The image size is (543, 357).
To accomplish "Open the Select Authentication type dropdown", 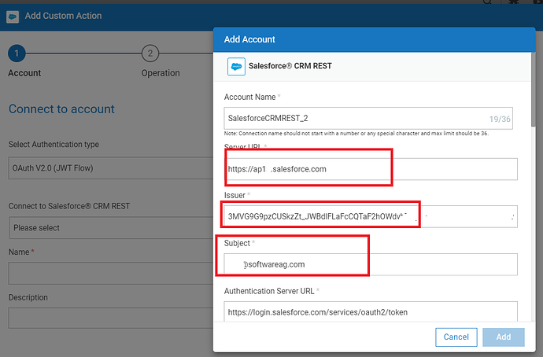I will pos(110,167).
